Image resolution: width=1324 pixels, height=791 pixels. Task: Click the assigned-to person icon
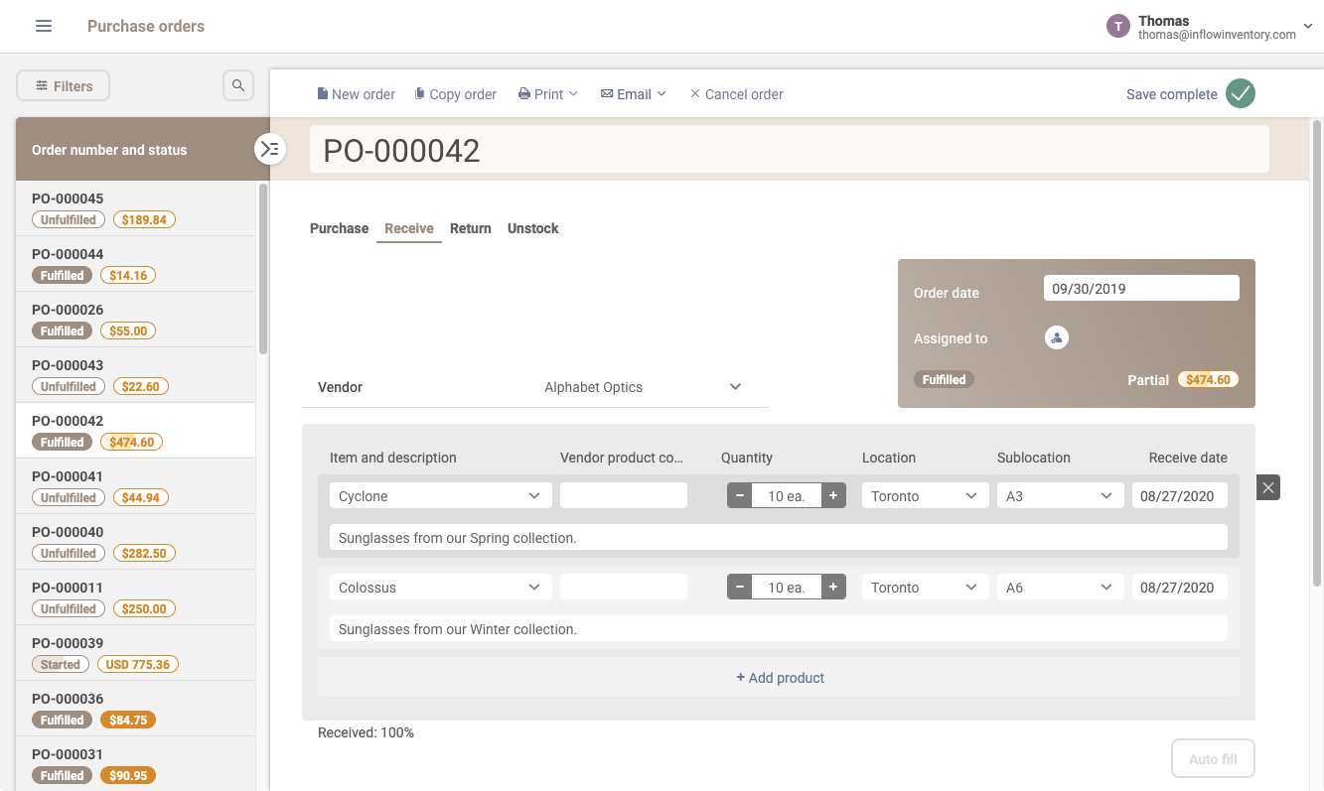click(1057, 337)
